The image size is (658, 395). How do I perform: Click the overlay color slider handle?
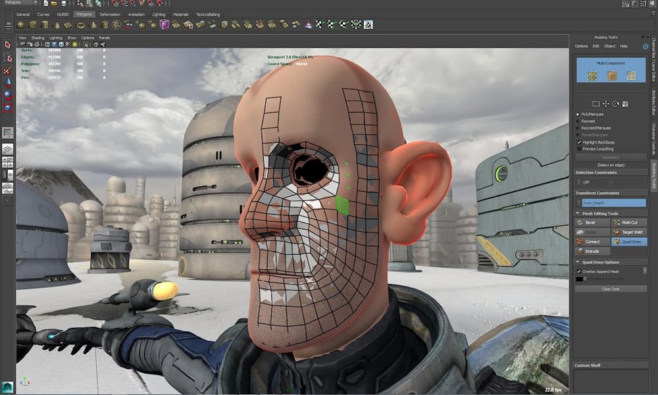(586, 279)
